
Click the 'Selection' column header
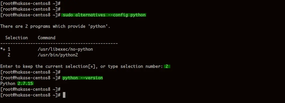click(16, 38)
